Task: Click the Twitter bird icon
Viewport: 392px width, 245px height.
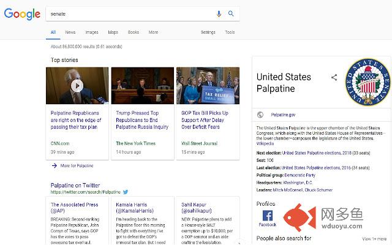Action: tap(126, 192)
